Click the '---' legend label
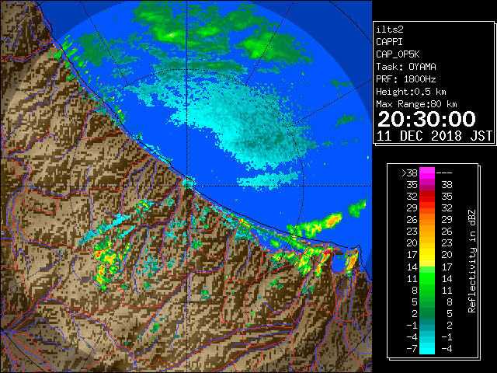This screenshot has height=373, width=497. (444, 173)
